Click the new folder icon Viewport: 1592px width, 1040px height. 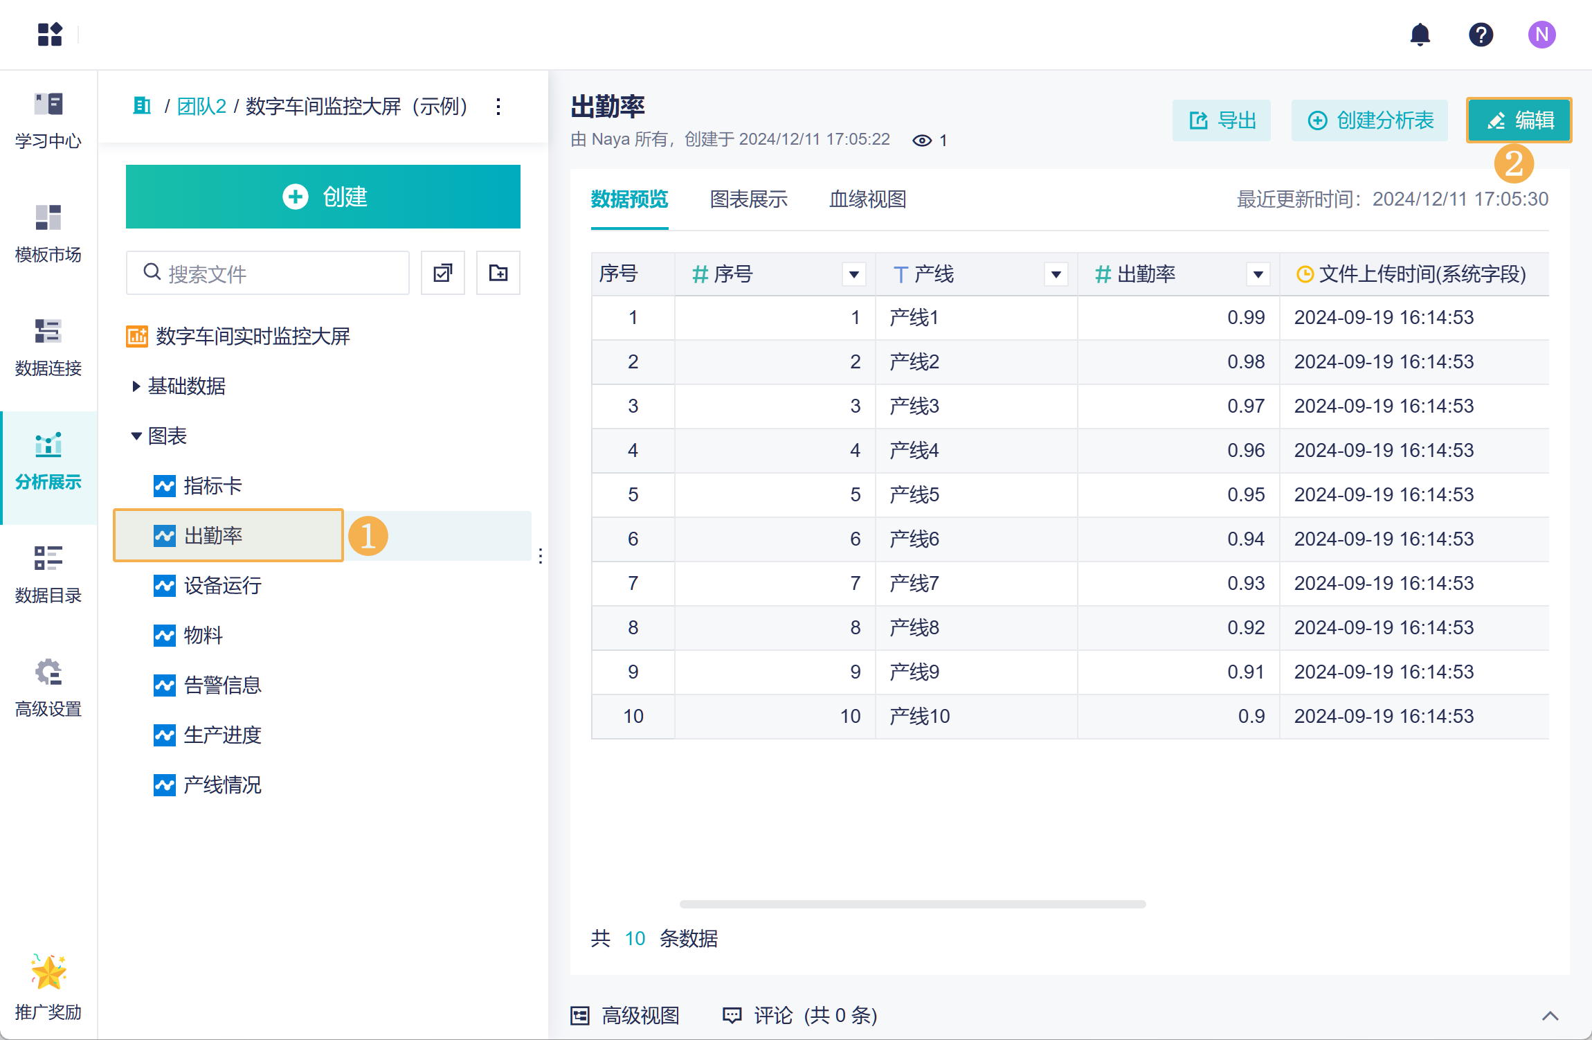(x=498, y=273)
